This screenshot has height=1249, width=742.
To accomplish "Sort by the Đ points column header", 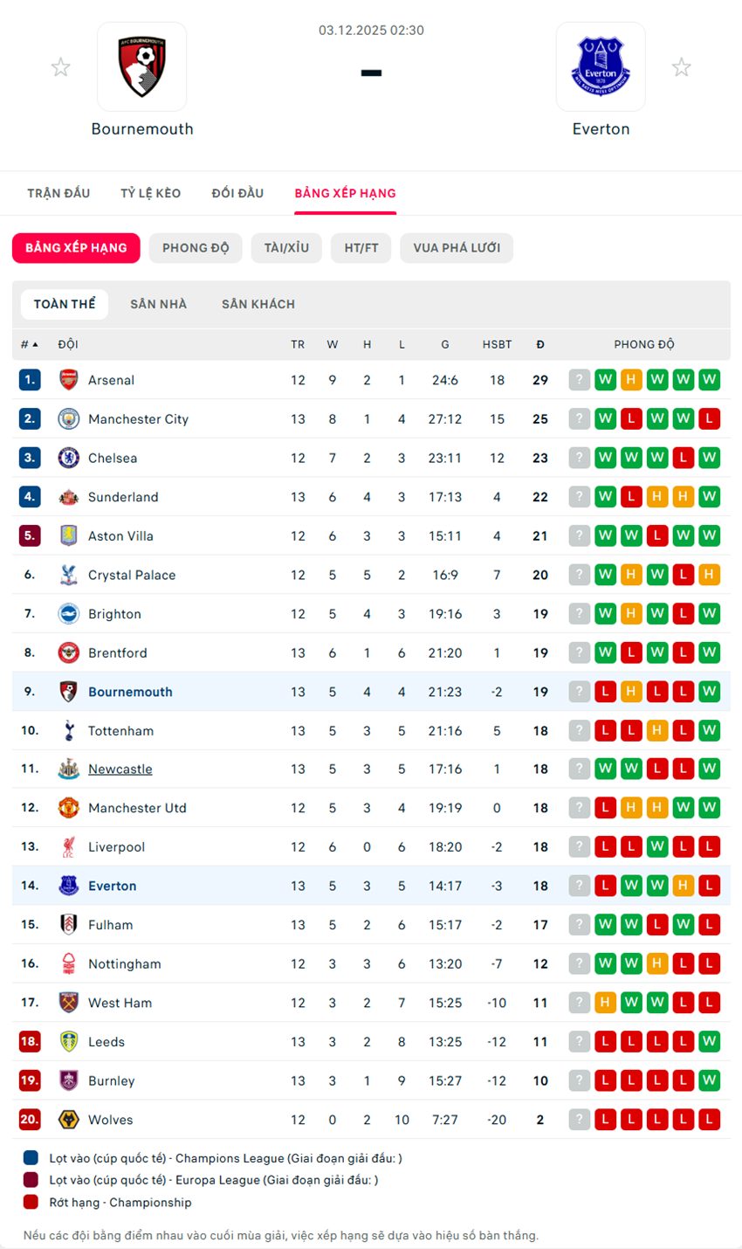I will (540, 345).
